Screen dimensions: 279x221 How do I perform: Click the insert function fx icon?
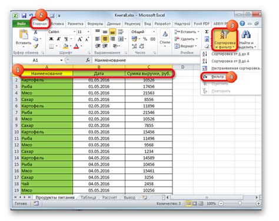88,60
